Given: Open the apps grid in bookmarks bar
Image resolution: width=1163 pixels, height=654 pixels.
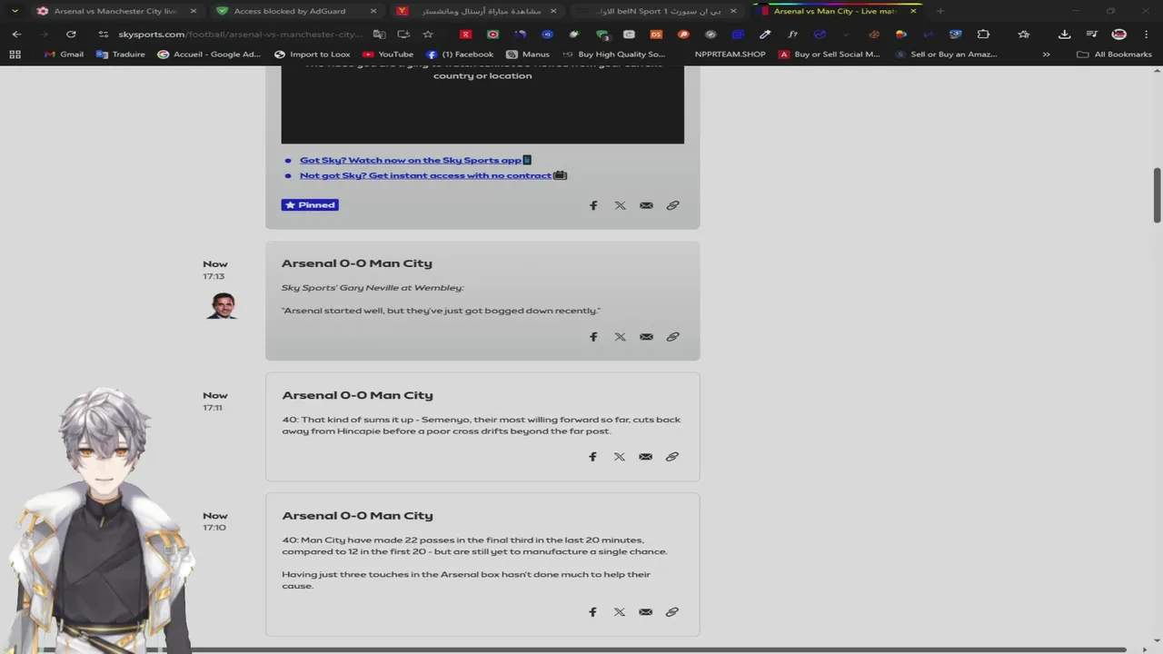Looking at the screenshot, I should tap(15, 54).
